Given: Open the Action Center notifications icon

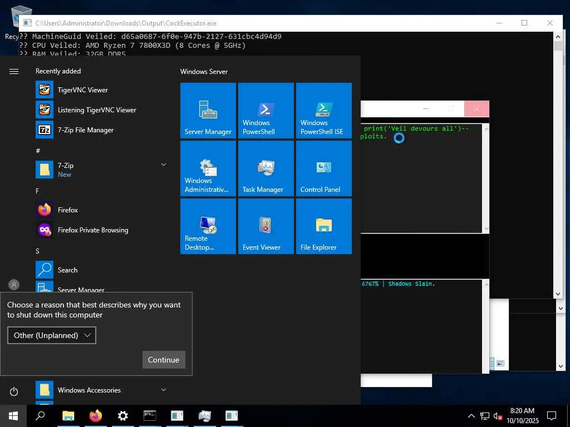Looking at the screenshot, I should [x=552, y=416].
